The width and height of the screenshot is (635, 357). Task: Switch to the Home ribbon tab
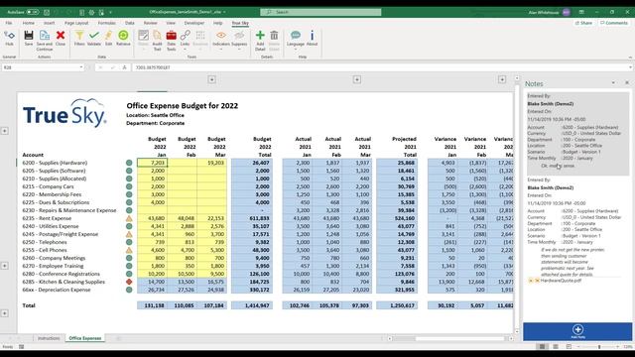tap(29, 23)
